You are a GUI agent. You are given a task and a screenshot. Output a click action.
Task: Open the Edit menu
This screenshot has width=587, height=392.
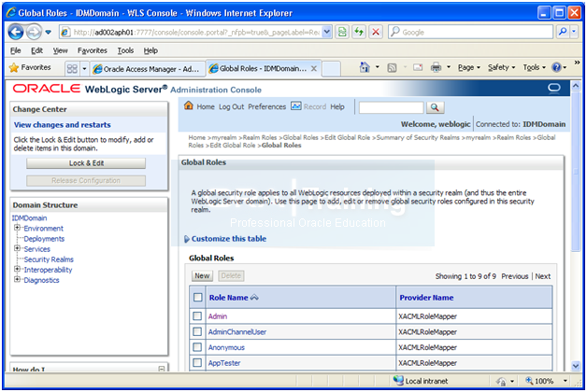click(36, 50)
